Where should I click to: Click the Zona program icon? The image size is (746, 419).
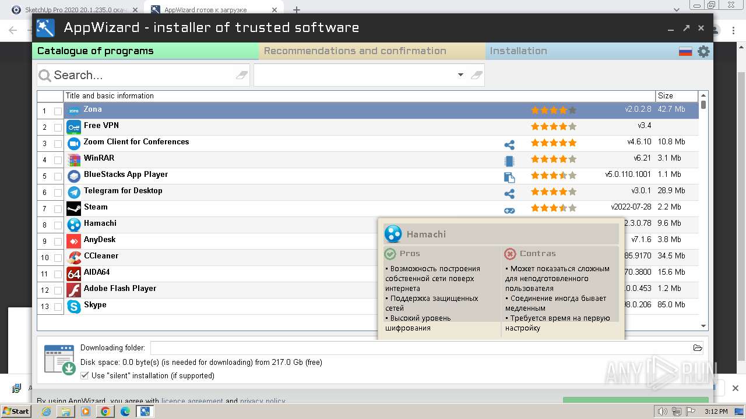click(x=73, y=111)
